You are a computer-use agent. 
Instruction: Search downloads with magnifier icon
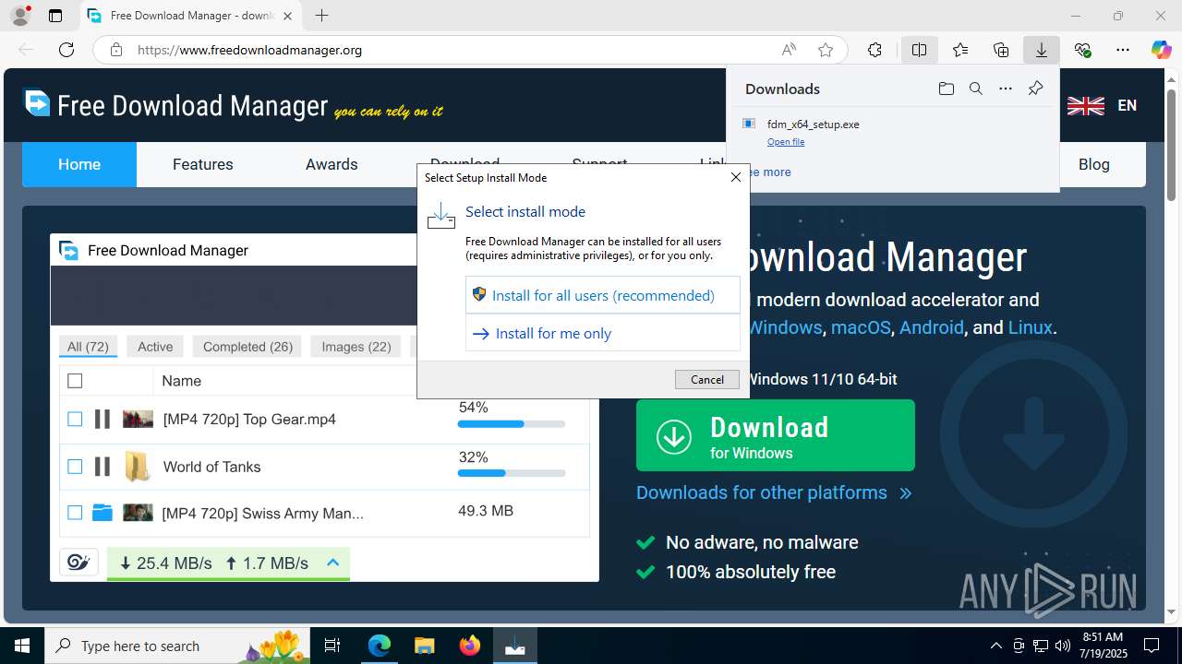tap(975, 89)
